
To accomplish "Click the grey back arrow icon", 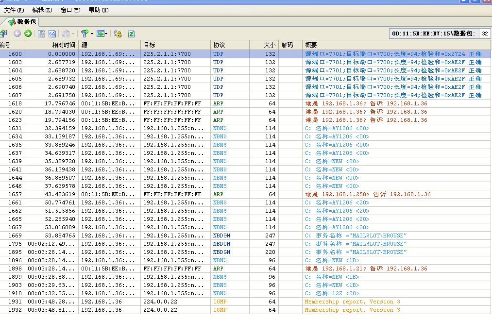I will pyautogui.click(x=17, y=34).
